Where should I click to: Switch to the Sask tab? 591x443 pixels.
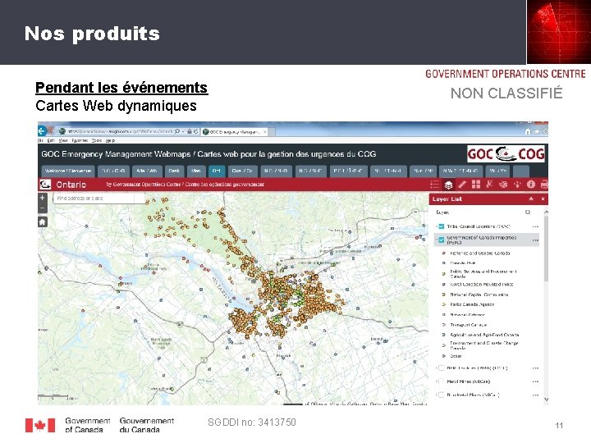(x=174, y=171)
